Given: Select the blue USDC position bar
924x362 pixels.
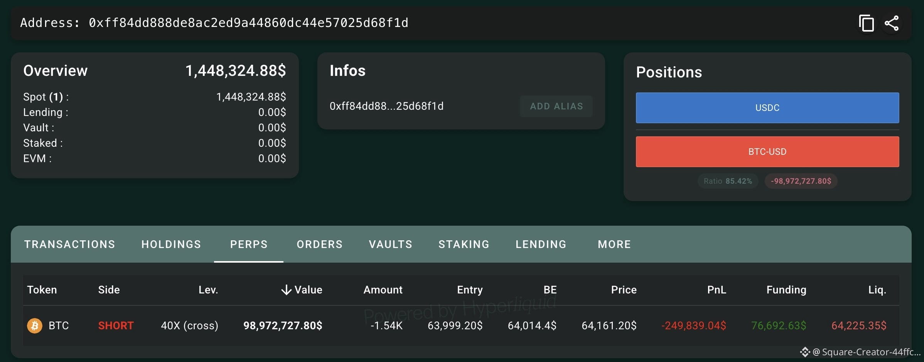Looking at the screenshot, I should click(x=767, y=108).
